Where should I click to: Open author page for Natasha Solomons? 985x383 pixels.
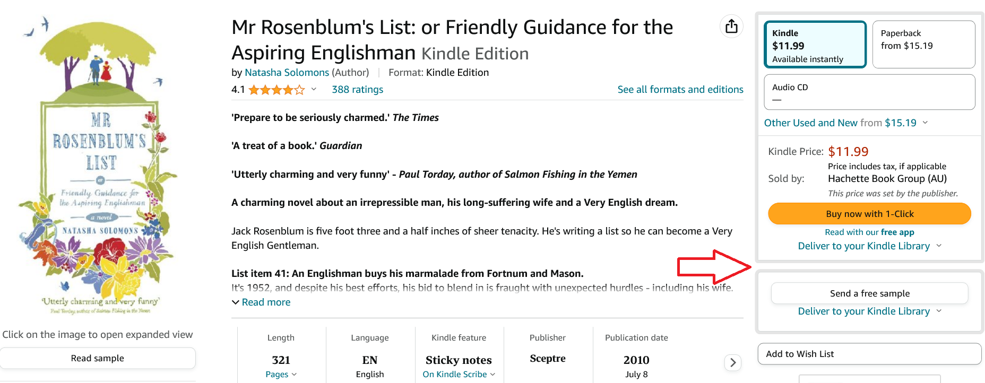287,72
